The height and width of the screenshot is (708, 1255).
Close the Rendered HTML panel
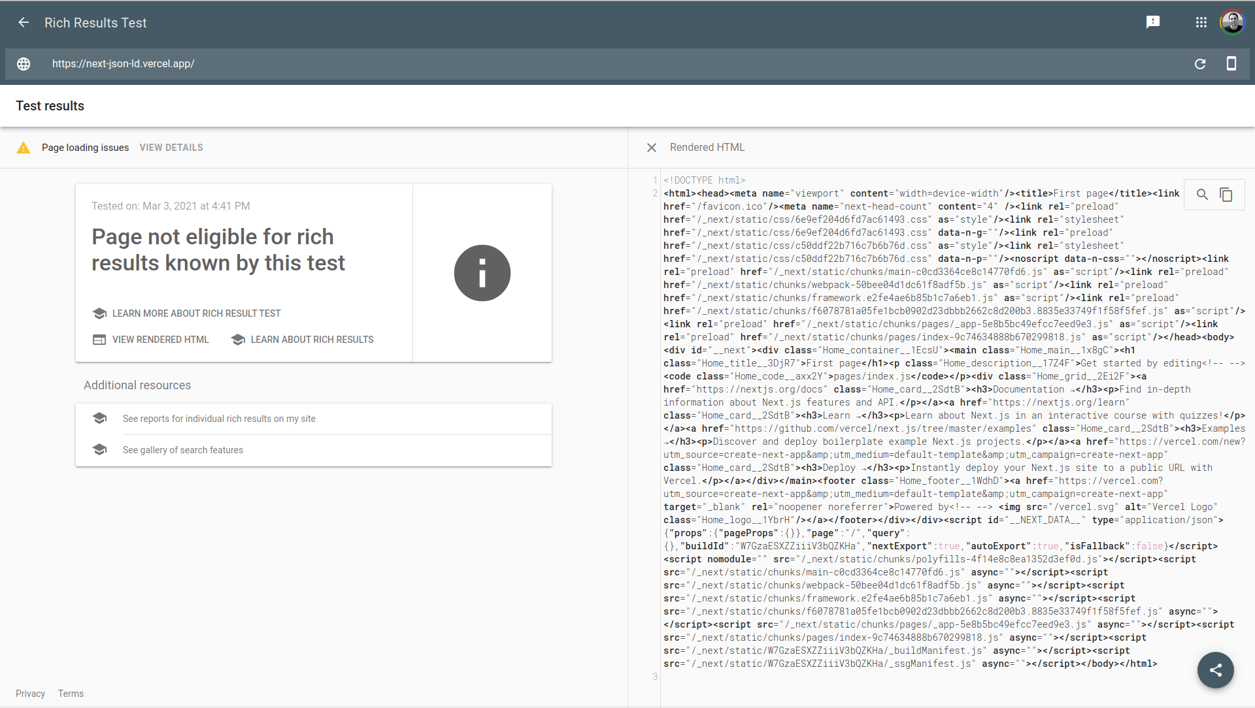(652, 148)
